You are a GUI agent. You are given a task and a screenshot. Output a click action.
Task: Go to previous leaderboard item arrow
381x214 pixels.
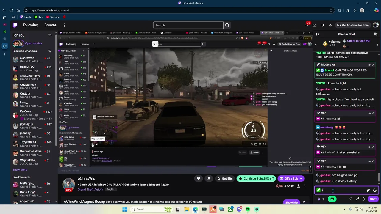coord(316,45)
